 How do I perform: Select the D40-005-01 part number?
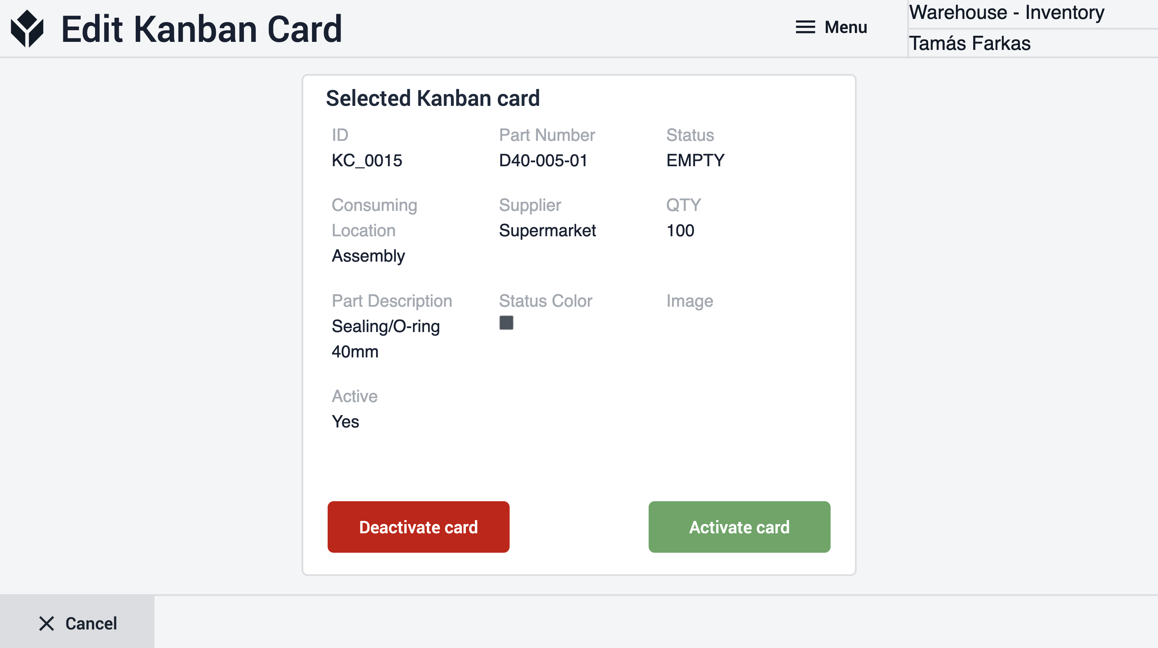(543, 161)
